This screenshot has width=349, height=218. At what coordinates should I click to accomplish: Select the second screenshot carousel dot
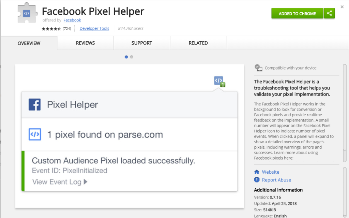[132, 57]
